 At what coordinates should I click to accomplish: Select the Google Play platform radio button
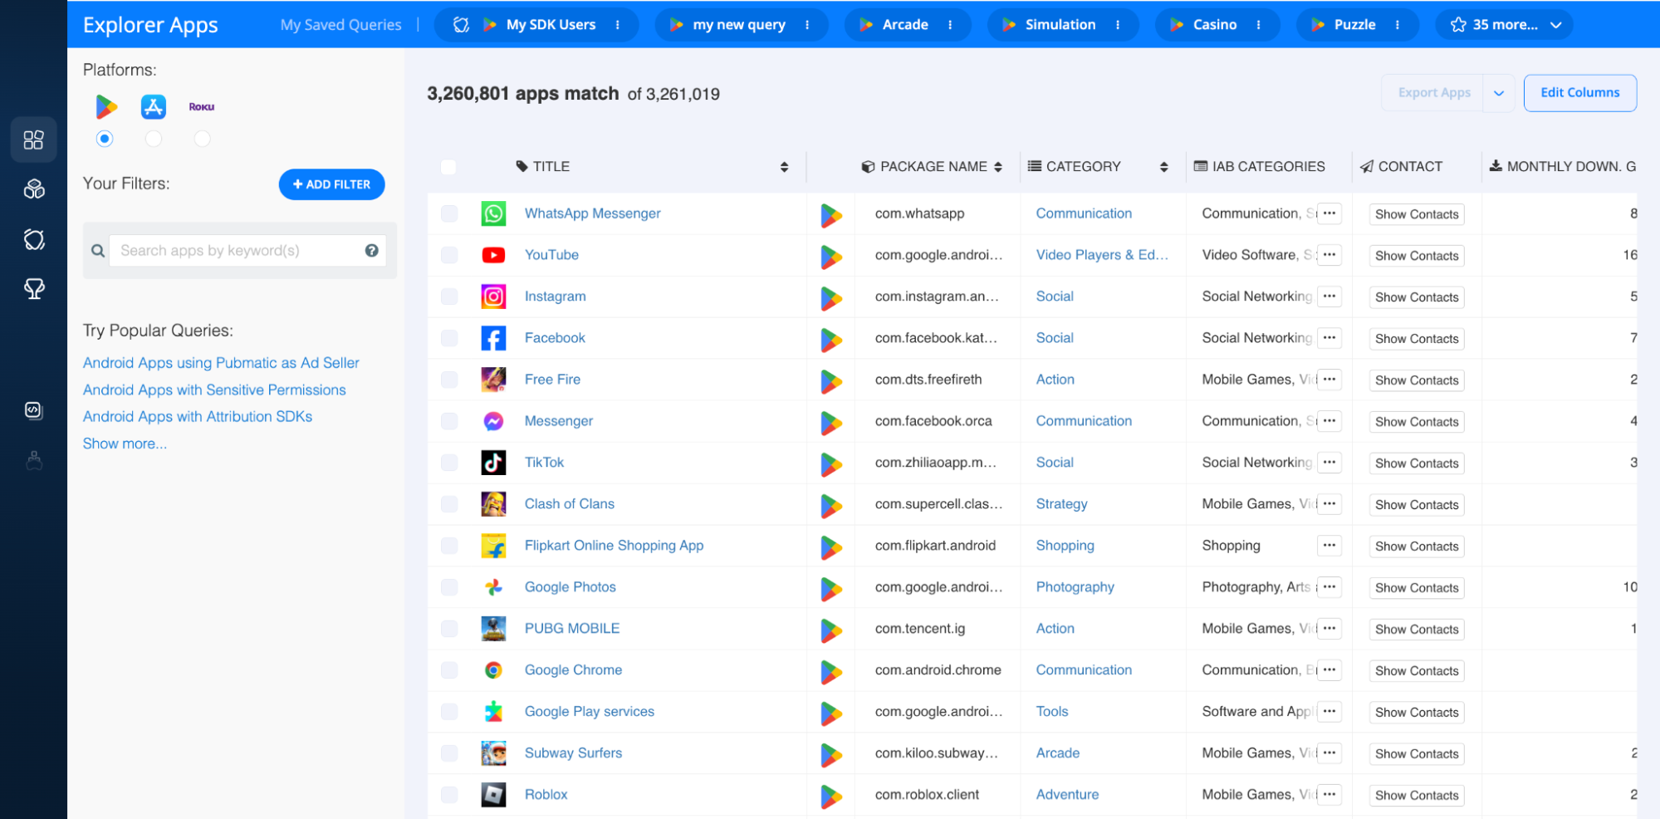point(105,139)
